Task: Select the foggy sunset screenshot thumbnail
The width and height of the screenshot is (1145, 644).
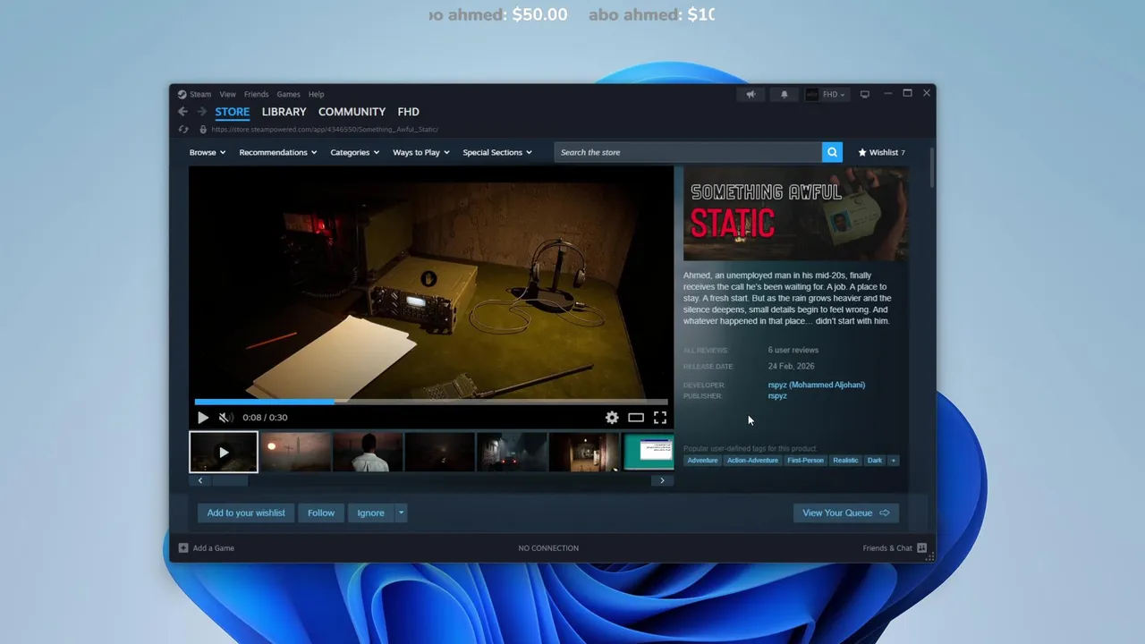Action: 296,452
